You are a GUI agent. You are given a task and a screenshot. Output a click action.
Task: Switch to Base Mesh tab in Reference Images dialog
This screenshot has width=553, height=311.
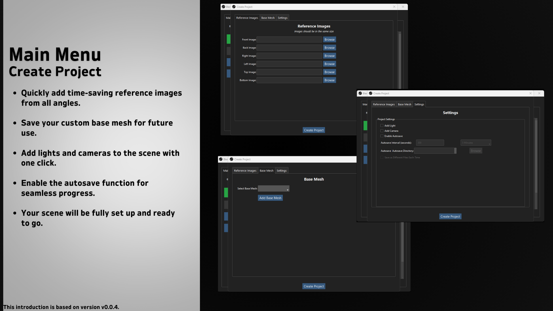[268, 18]
